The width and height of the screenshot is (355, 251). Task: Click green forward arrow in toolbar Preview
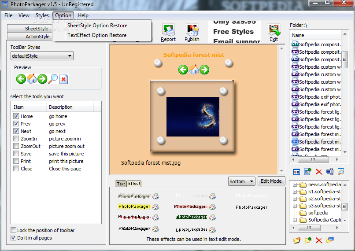[42, 79]
